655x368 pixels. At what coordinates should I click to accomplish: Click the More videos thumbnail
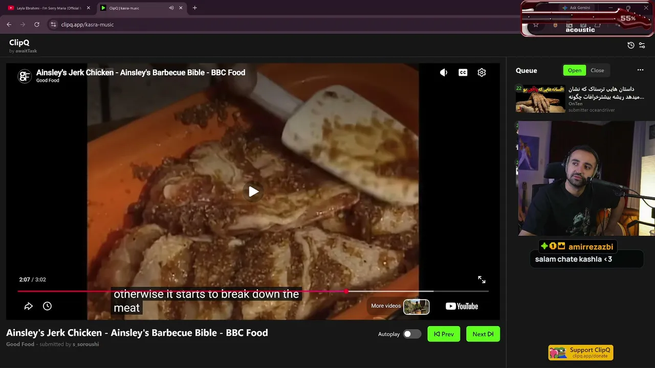coord(416,306)
